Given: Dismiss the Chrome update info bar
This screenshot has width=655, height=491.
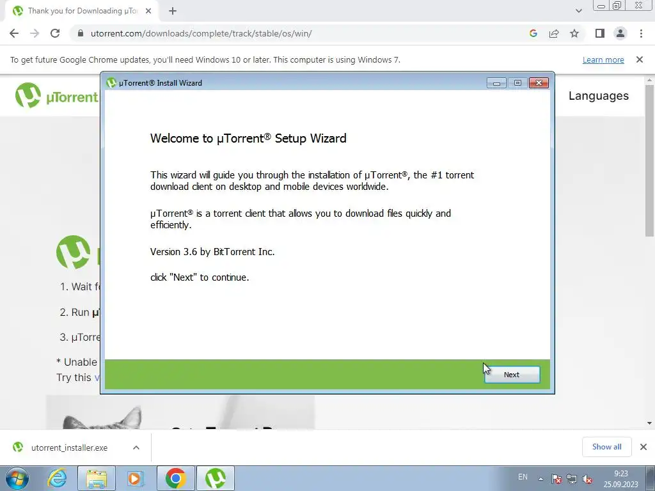Looking at the screenshot, I should click(639, 59).
